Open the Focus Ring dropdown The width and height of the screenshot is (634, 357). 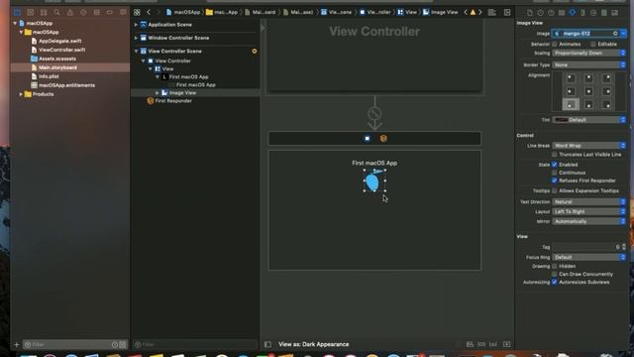[588, 257]
